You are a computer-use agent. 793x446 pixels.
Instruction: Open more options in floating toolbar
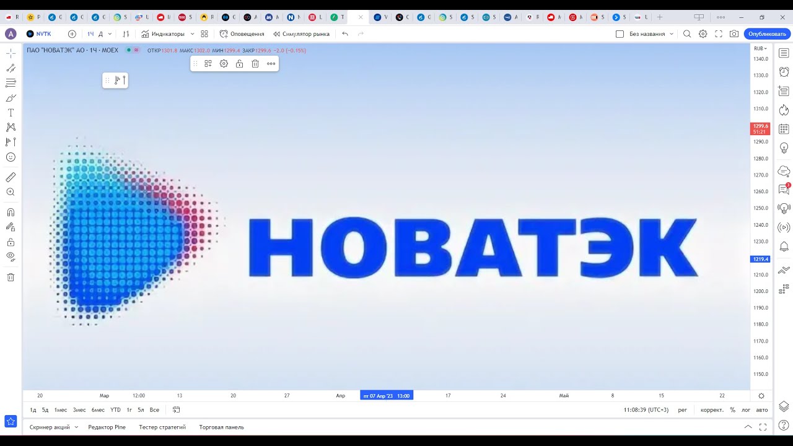point(271,63)
